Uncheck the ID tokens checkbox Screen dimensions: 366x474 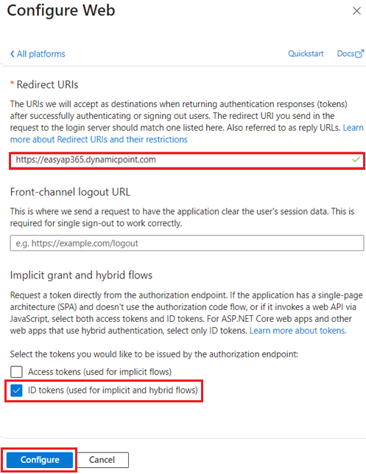coord(16,391)
